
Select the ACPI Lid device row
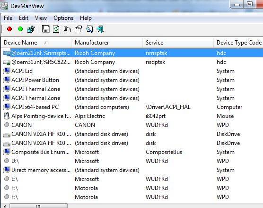(132, 71)
